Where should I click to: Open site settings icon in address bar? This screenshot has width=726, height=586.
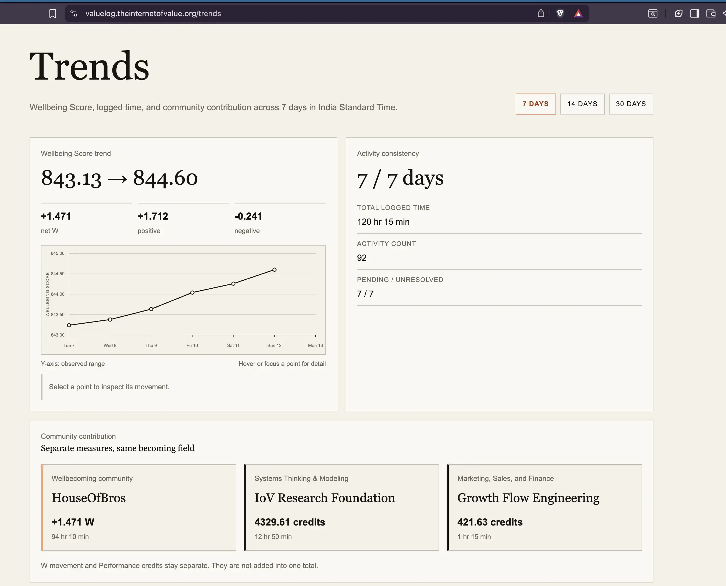click(x=74, y=13)
